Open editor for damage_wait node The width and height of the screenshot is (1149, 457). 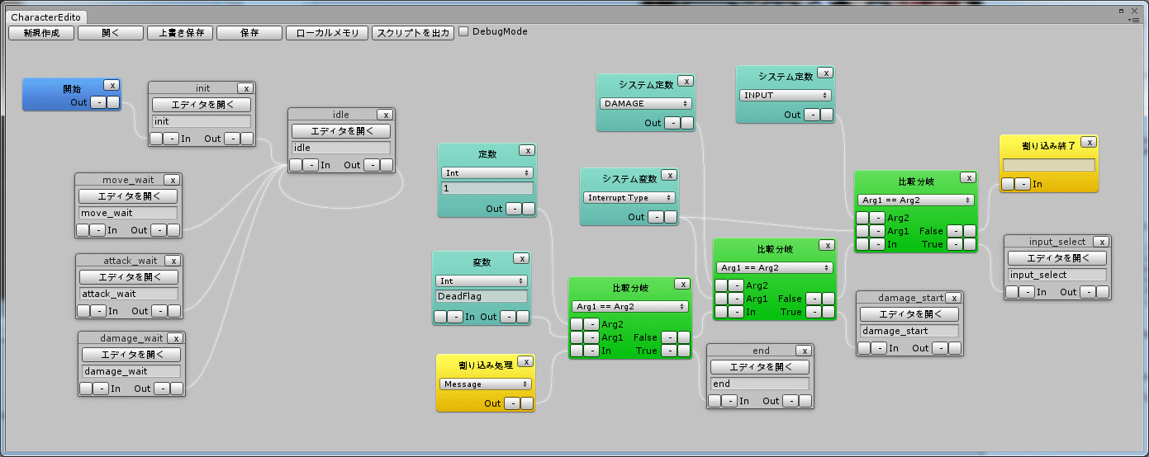click(x=131, y=355)
